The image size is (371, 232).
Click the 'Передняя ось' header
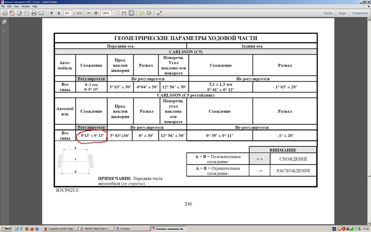(x=120, y=46)
